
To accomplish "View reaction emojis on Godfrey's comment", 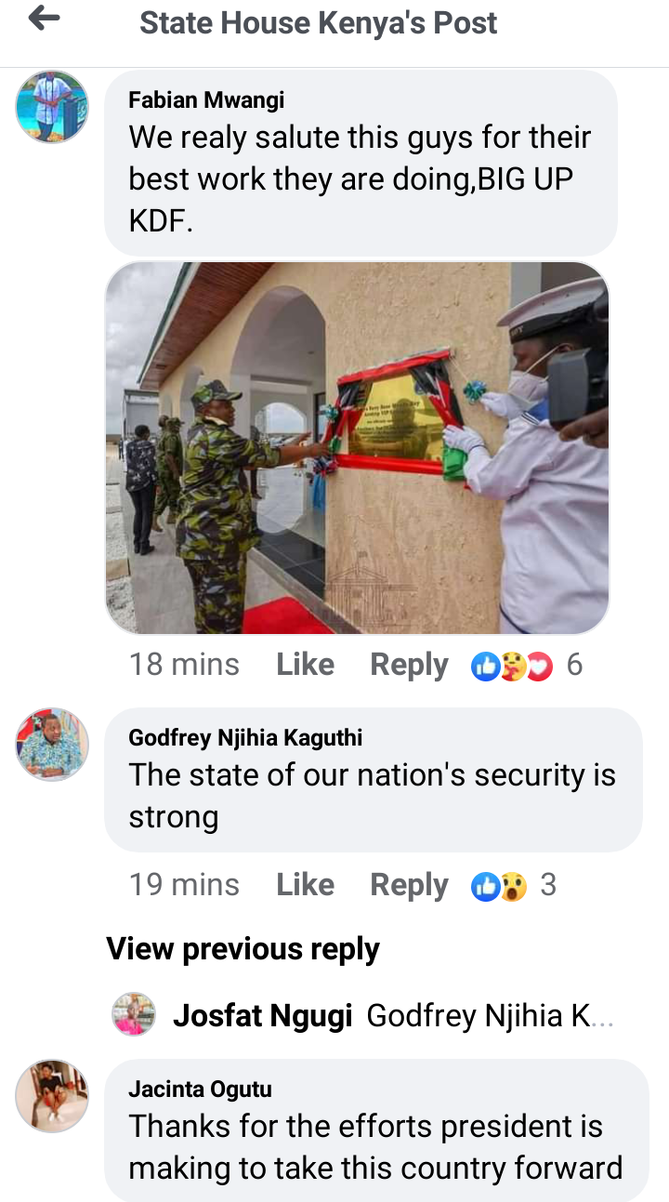I will tap(499, 886).
